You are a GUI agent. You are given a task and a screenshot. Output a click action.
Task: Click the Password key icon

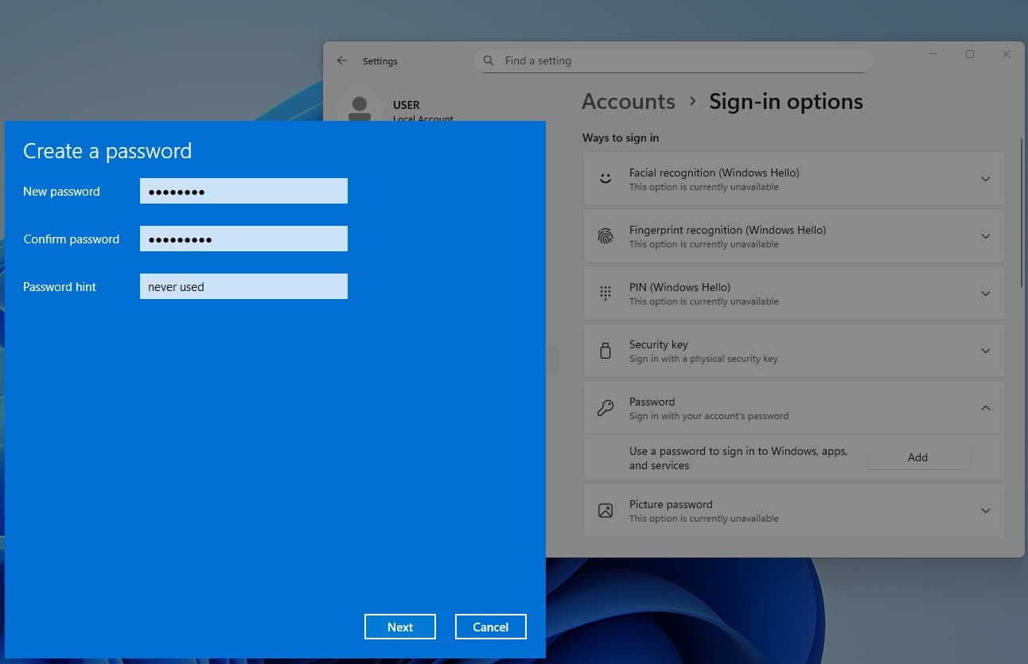606,407
